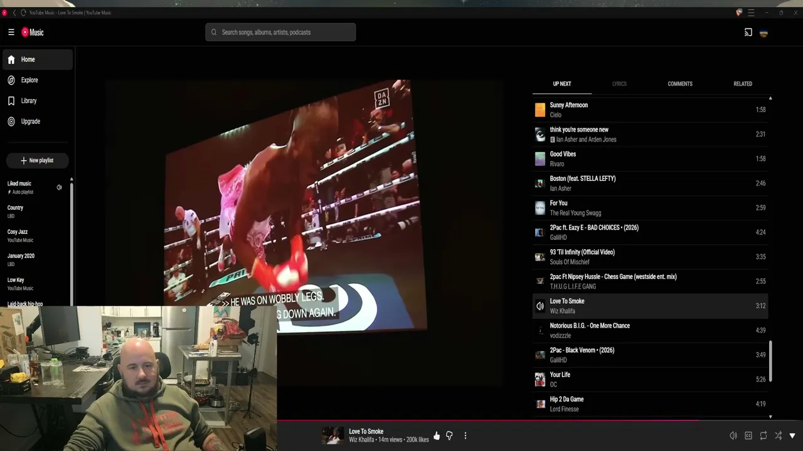Screen dimensions: 803x451
Task: Toggle closed captions in player bar
Action: pyautogui.click(x=748, y=436)
